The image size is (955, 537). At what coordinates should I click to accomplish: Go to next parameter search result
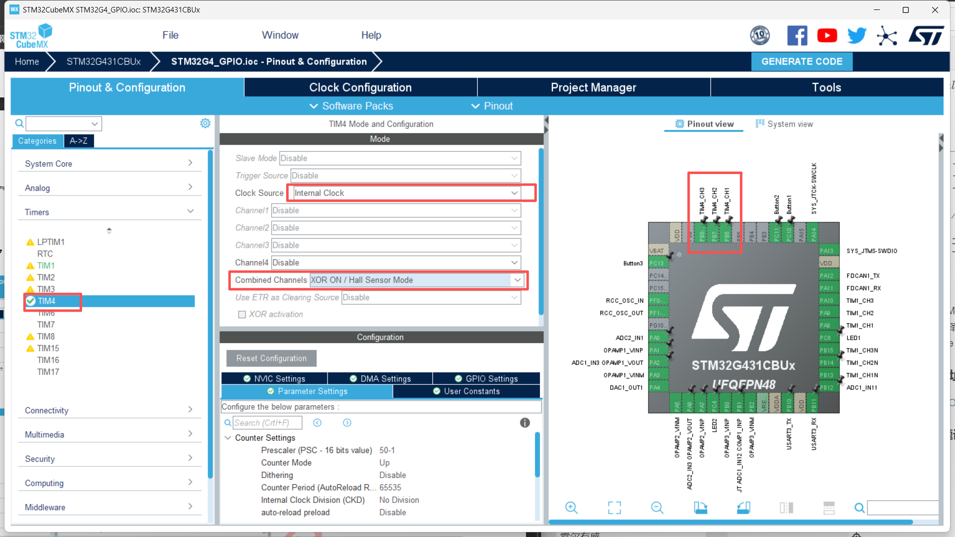click(347, 423)
